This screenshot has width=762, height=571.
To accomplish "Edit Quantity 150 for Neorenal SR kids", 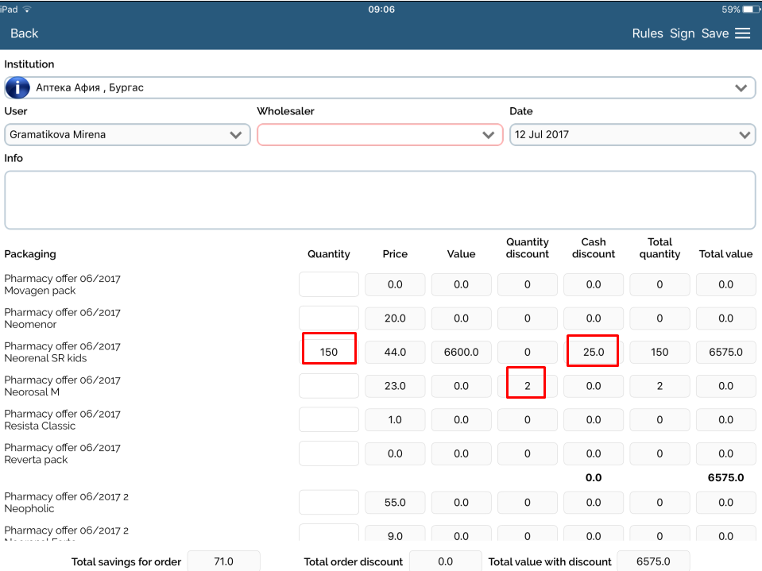I will tap(329, 352).
